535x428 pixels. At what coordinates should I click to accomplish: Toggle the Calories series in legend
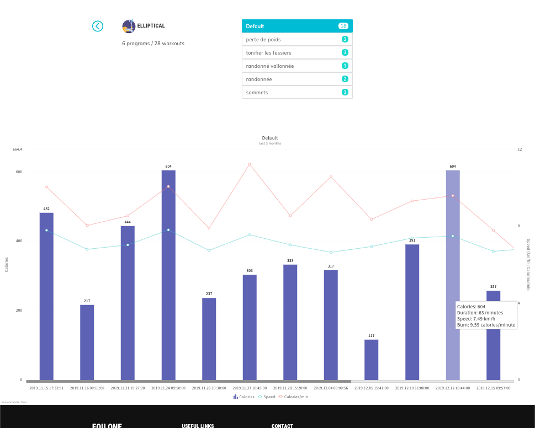[x=243, y=397]
